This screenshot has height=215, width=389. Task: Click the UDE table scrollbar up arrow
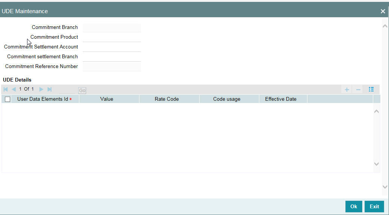point(376,111)
